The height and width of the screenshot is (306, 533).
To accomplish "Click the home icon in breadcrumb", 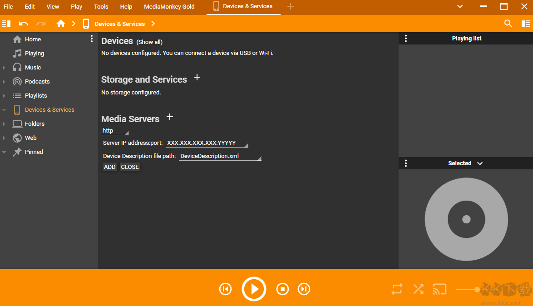I will pyautogui.click(x=61, y=24).
